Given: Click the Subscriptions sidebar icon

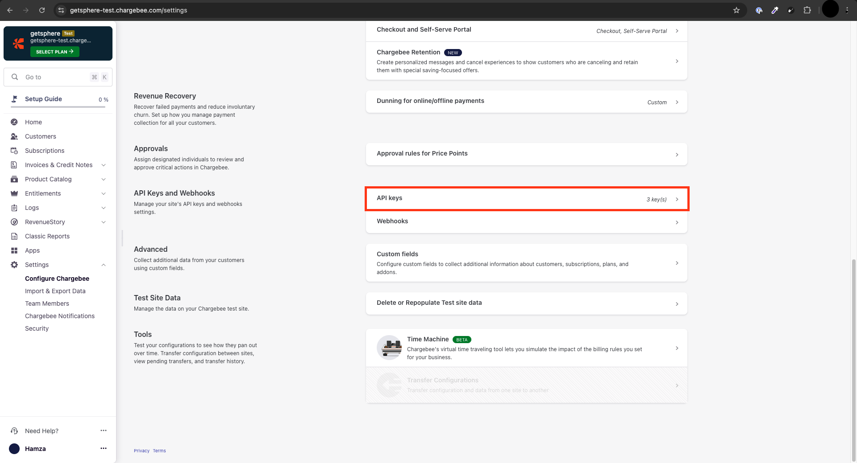Looking at the screenshot, I should click(x=14, y=151).
